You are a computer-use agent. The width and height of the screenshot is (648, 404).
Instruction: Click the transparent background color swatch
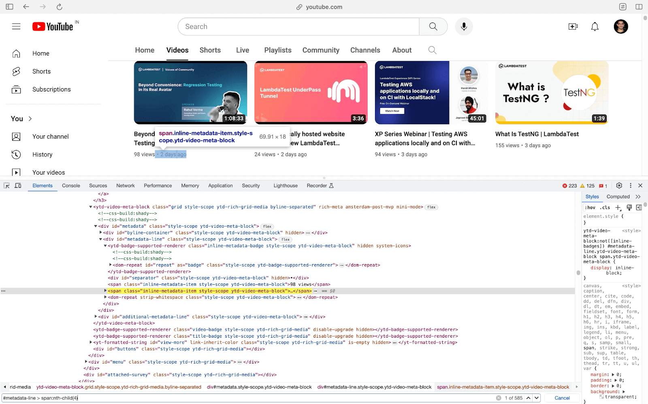click(x=602, y=397)
